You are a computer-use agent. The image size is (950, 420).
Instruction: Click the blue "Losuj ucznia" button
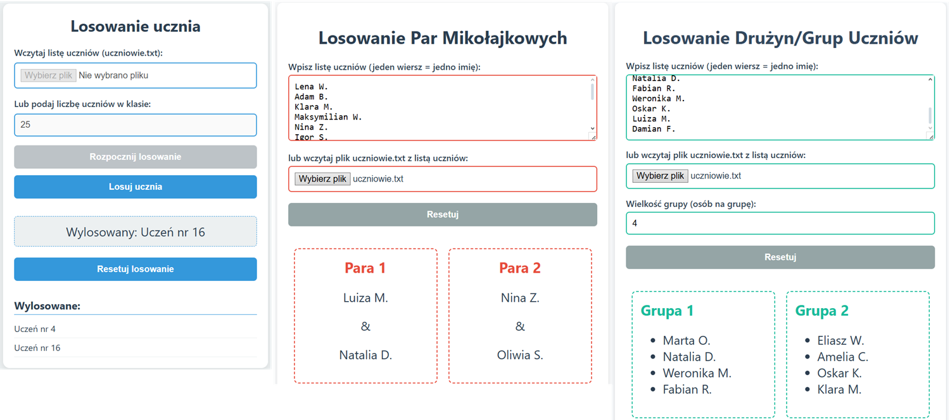(x=135, y=187)
